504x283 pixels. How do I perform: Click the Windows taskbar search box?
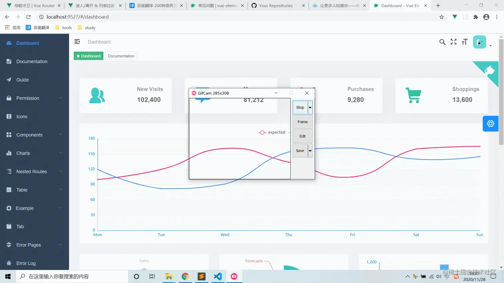[72, 276]
